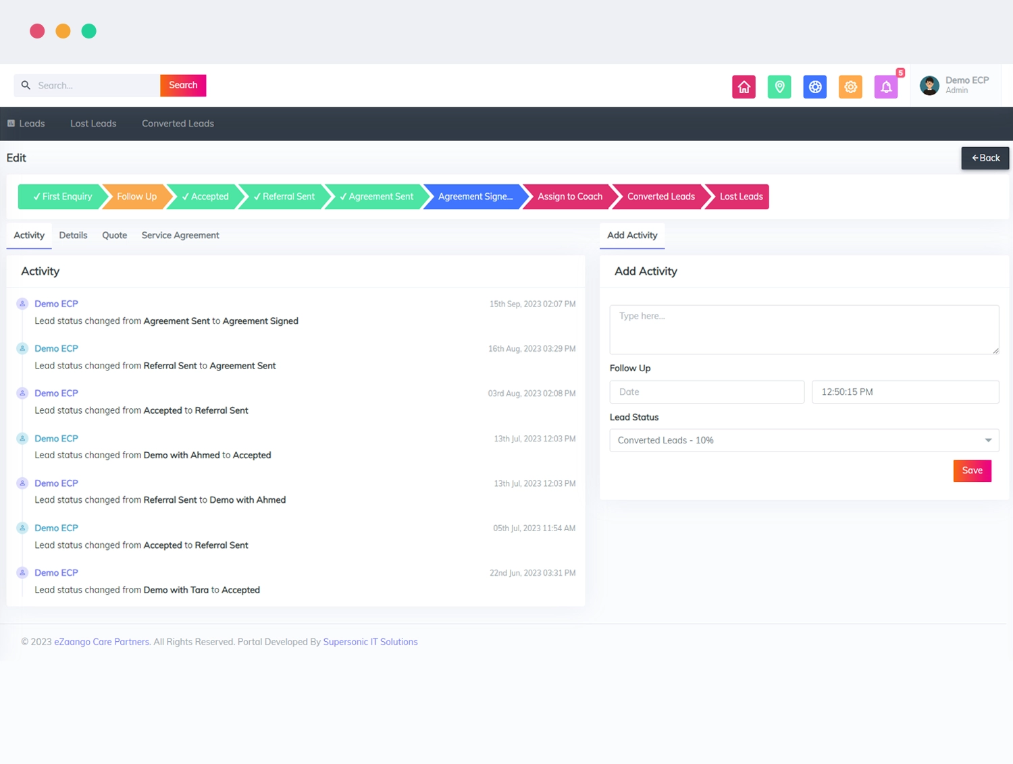Select the Assign to Coach stage
The height and width of the screenshot is (764, 1013).
click(x=570, y=196)
